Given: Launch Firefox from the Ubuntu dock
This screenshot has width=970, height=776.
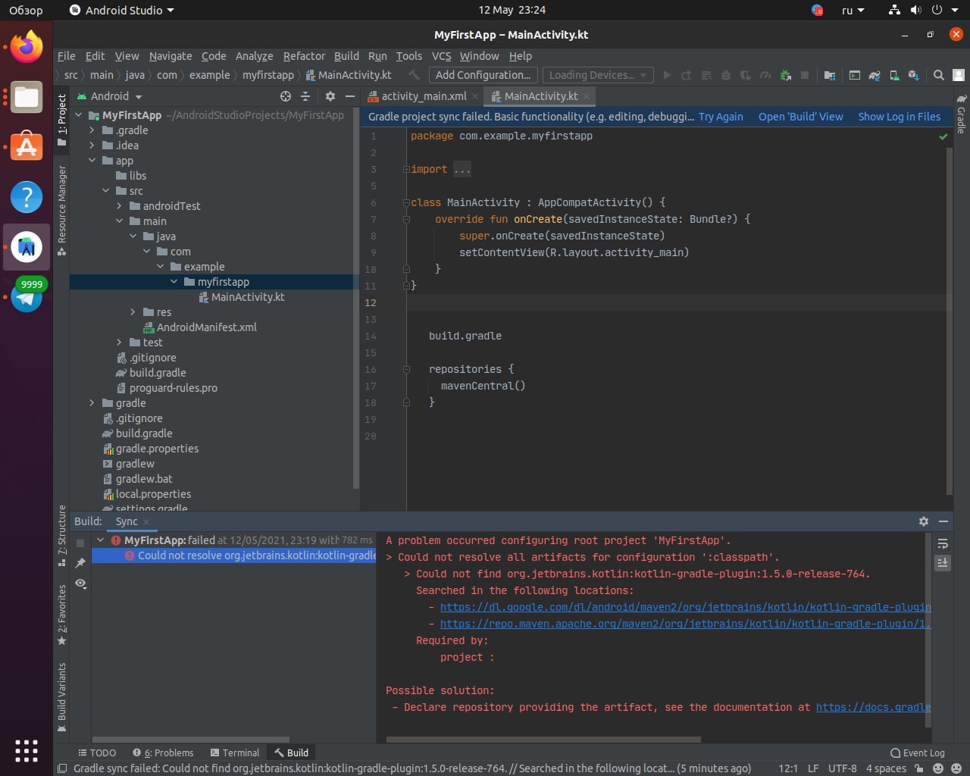Looking at the screenshot, I should (27, 48).
